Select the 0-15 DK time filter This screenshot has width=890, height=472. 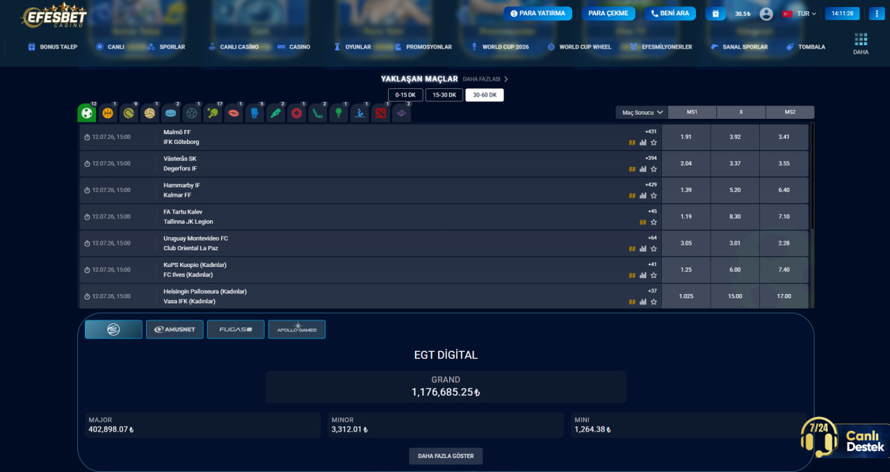coord(405,95)
